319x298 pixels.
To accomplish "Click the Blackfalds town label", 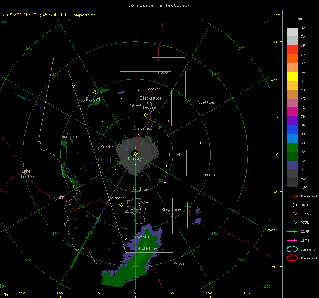I will tap(151, 98).
